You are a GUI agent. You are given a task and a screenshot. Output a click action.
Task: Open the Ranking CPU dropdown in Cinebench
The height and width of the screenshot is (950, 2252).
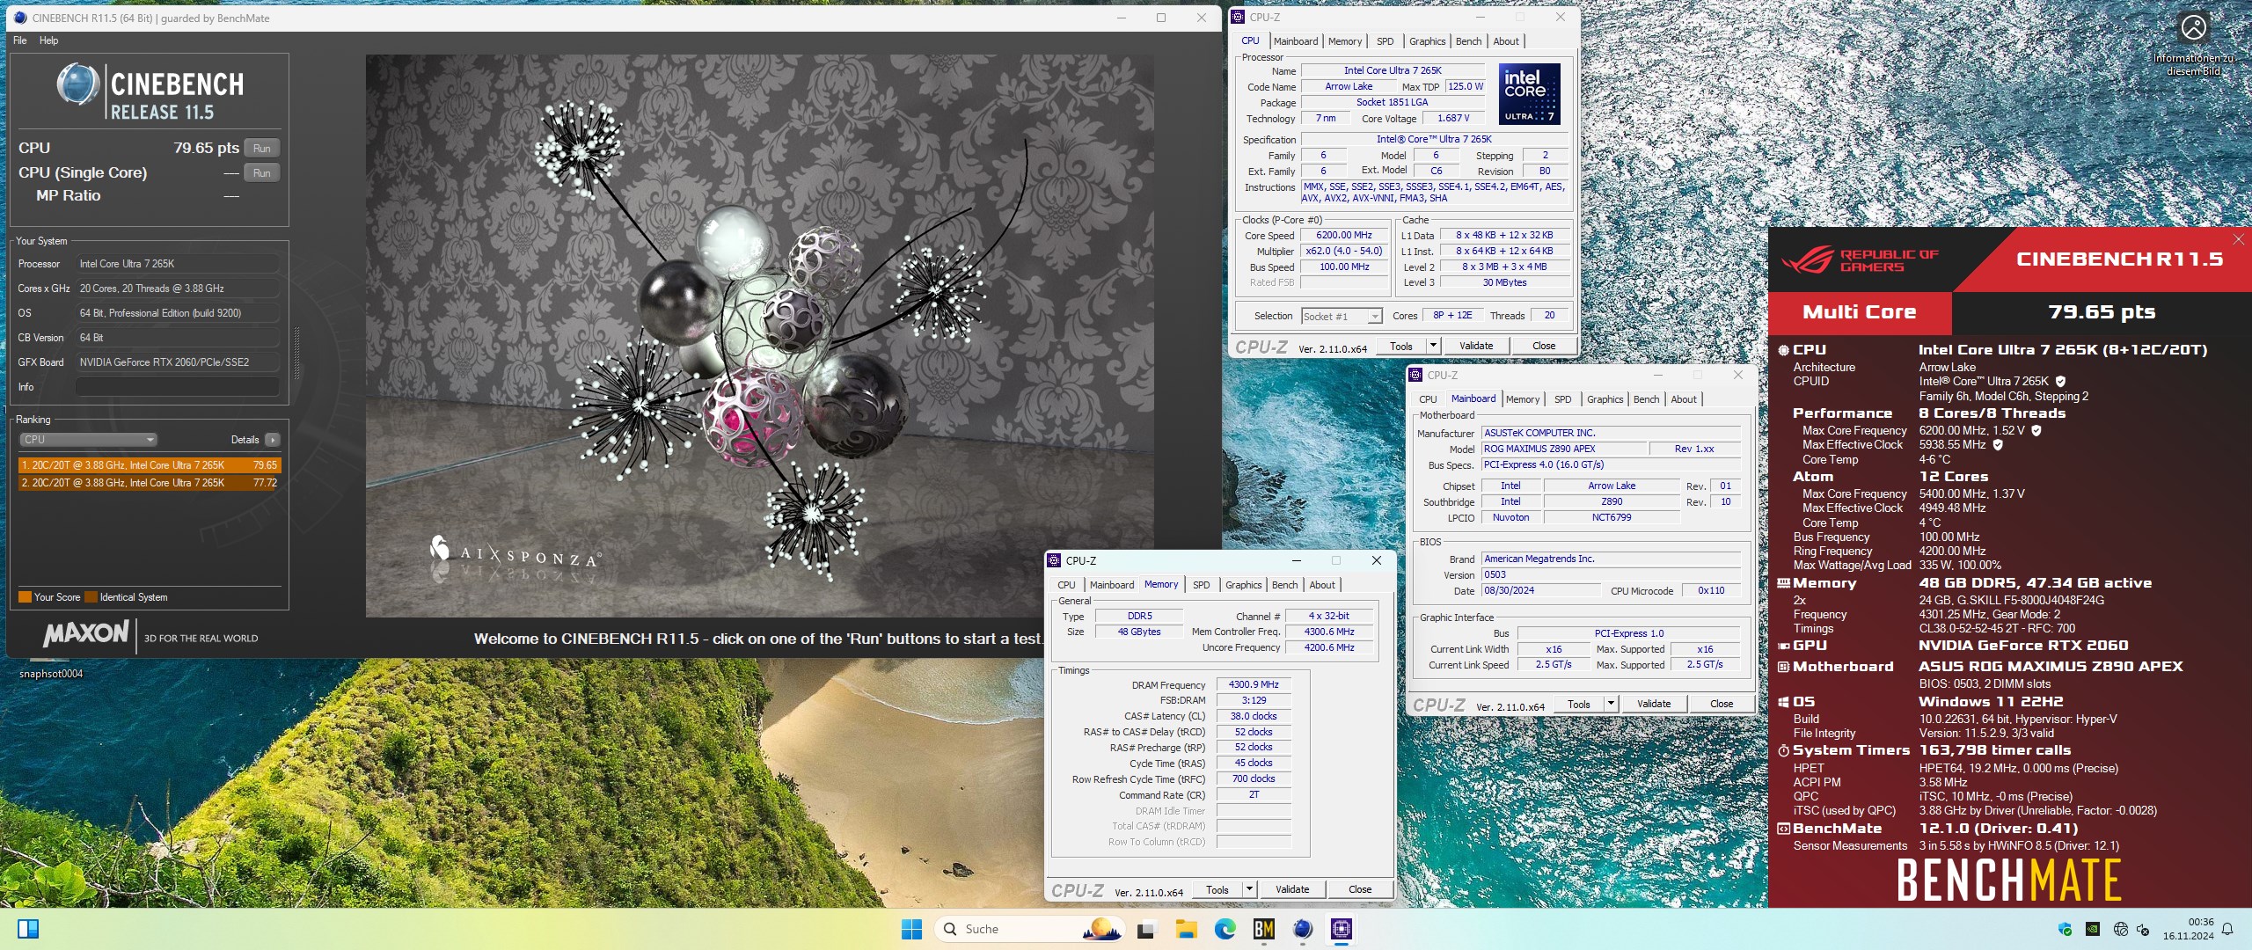(x=87, y=440)
